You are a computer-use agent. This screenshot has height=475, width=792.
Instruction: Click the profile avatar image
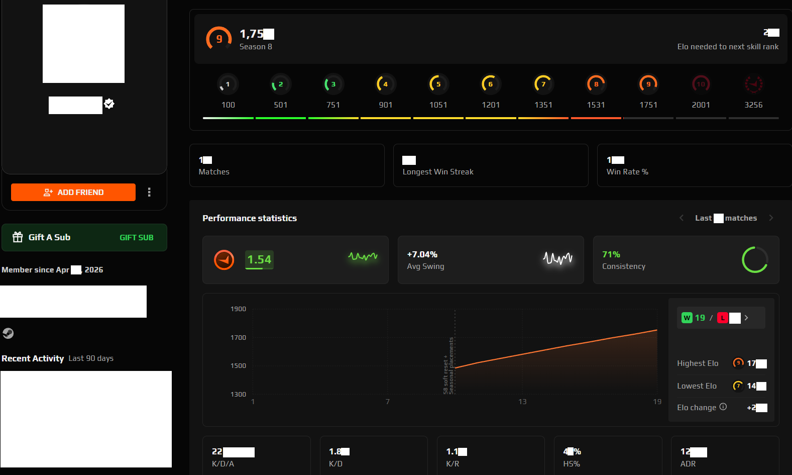click(83, 44)
